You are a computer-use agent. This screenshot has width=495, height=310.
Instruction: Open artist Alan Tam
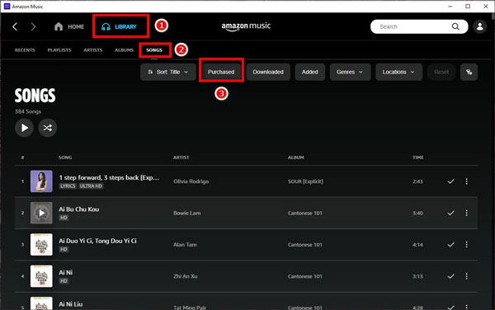pos(185,245)
